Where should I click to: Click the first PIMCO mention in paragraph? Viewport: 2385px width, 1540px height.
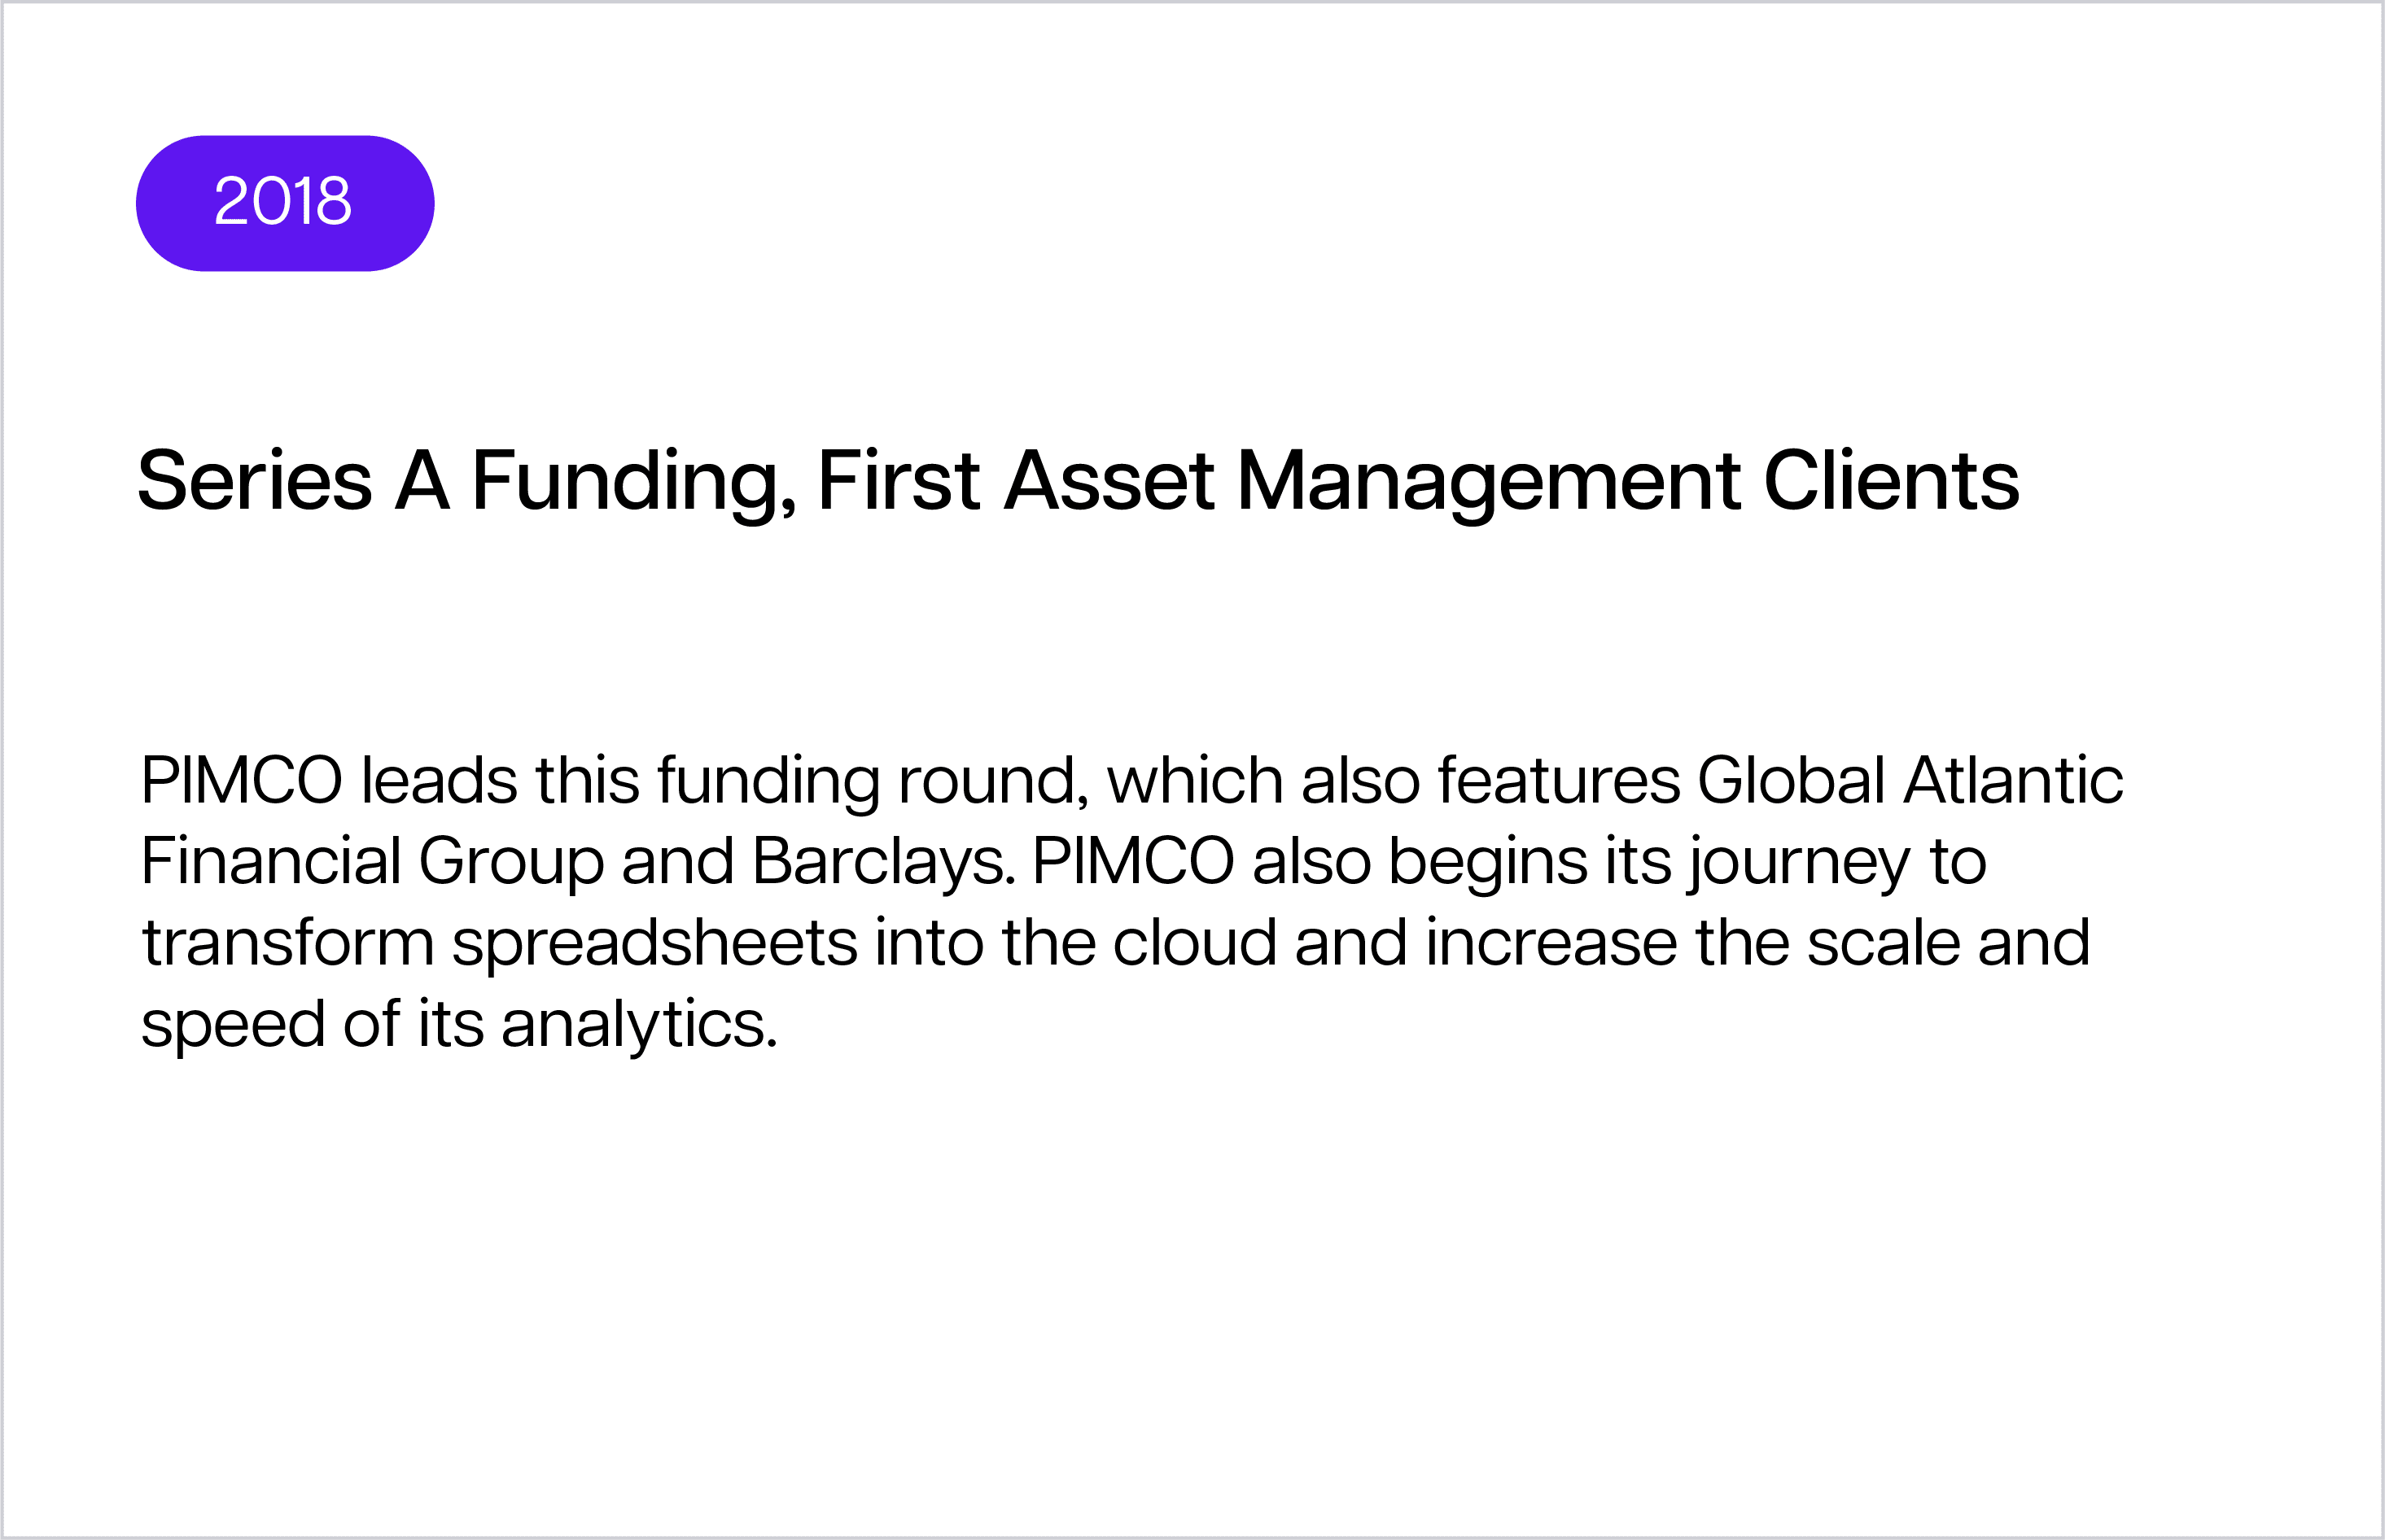tap(242, 780)
